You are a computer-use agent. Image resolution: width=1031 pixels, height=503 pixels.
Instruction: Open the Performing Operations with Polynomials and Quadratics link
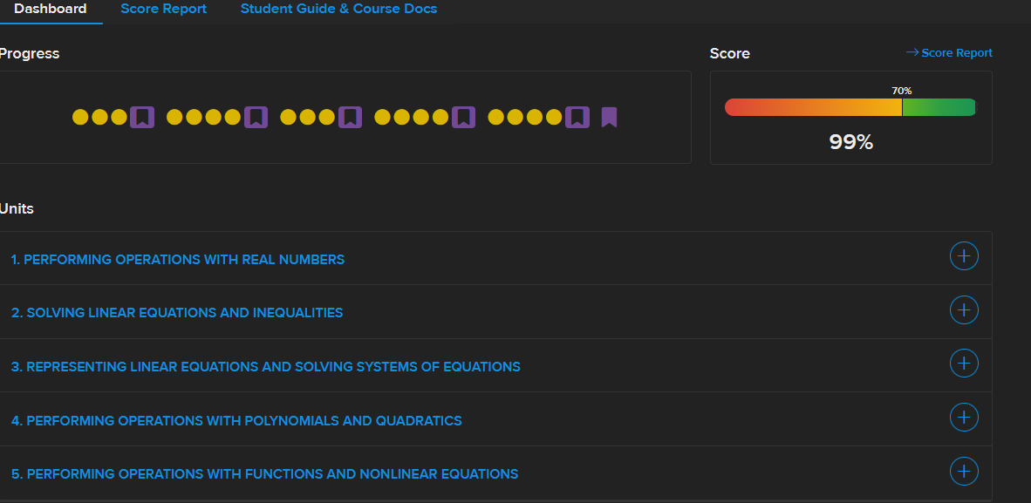236,420
